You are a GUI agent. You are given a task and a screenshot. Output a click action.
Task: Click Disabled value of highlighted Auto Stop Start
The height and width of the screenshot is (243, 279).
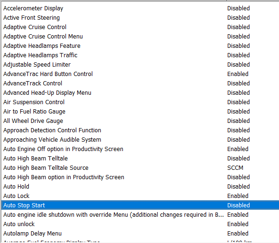239,205
